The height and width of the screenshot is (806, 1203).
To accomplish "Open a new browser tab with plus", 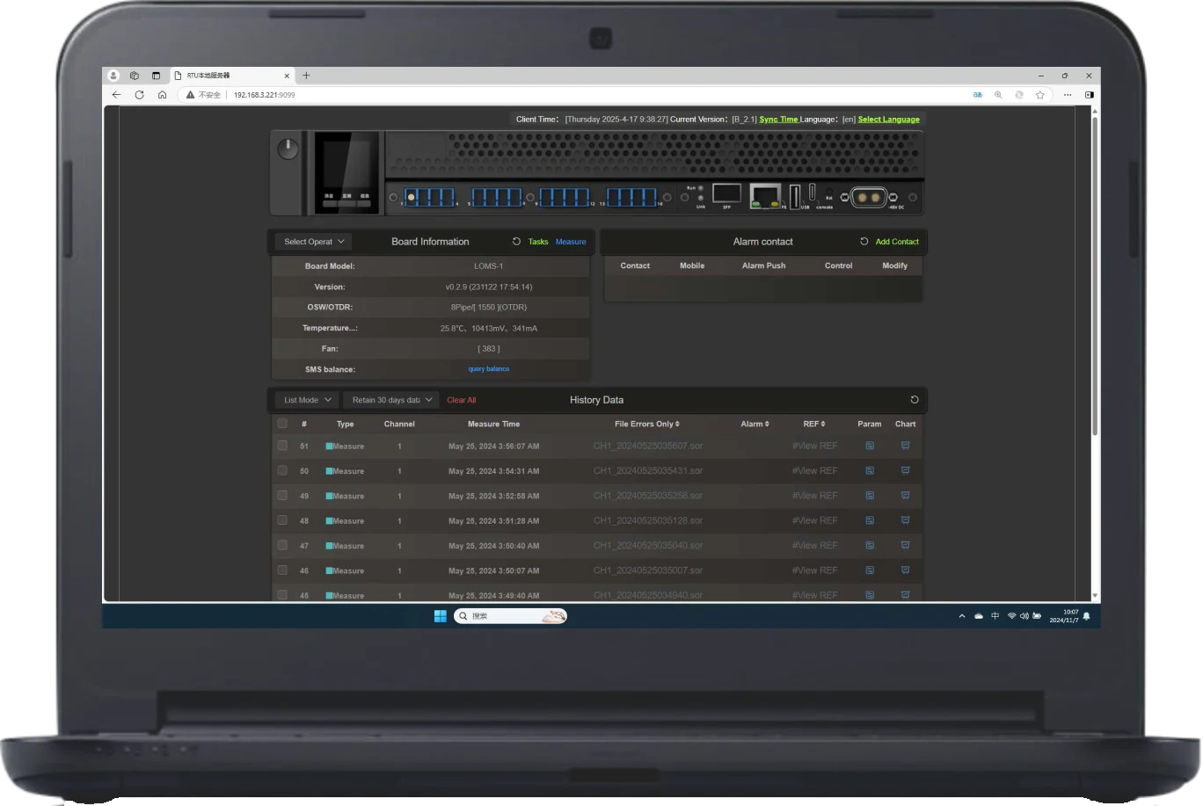I will click(x=306, y=76).
